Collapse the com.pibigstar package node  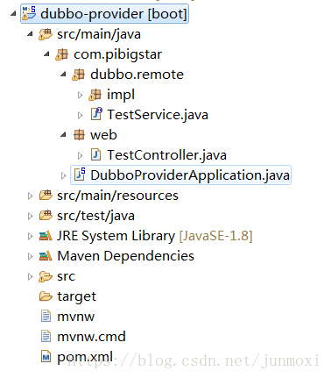[46, 54]
